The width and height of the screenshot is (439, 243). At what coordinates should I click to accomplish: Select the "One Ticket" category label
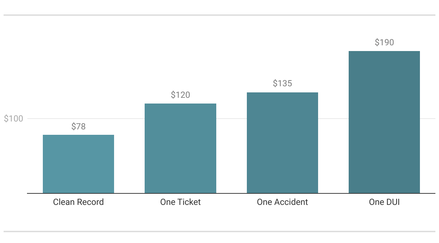point(180,202)
